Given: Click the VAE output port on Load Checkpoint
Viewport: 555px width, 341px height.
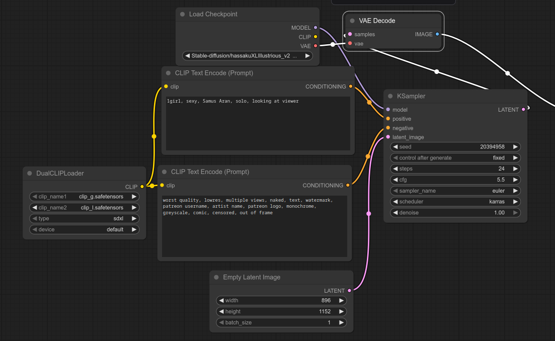Looking at the screenshot, I should (315, 46).
